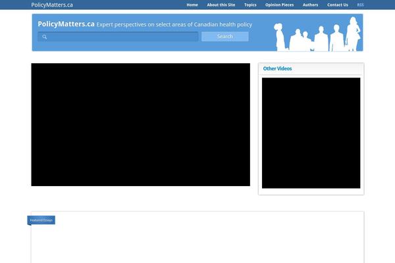Click the RSS feed link

tap(360, 5)
